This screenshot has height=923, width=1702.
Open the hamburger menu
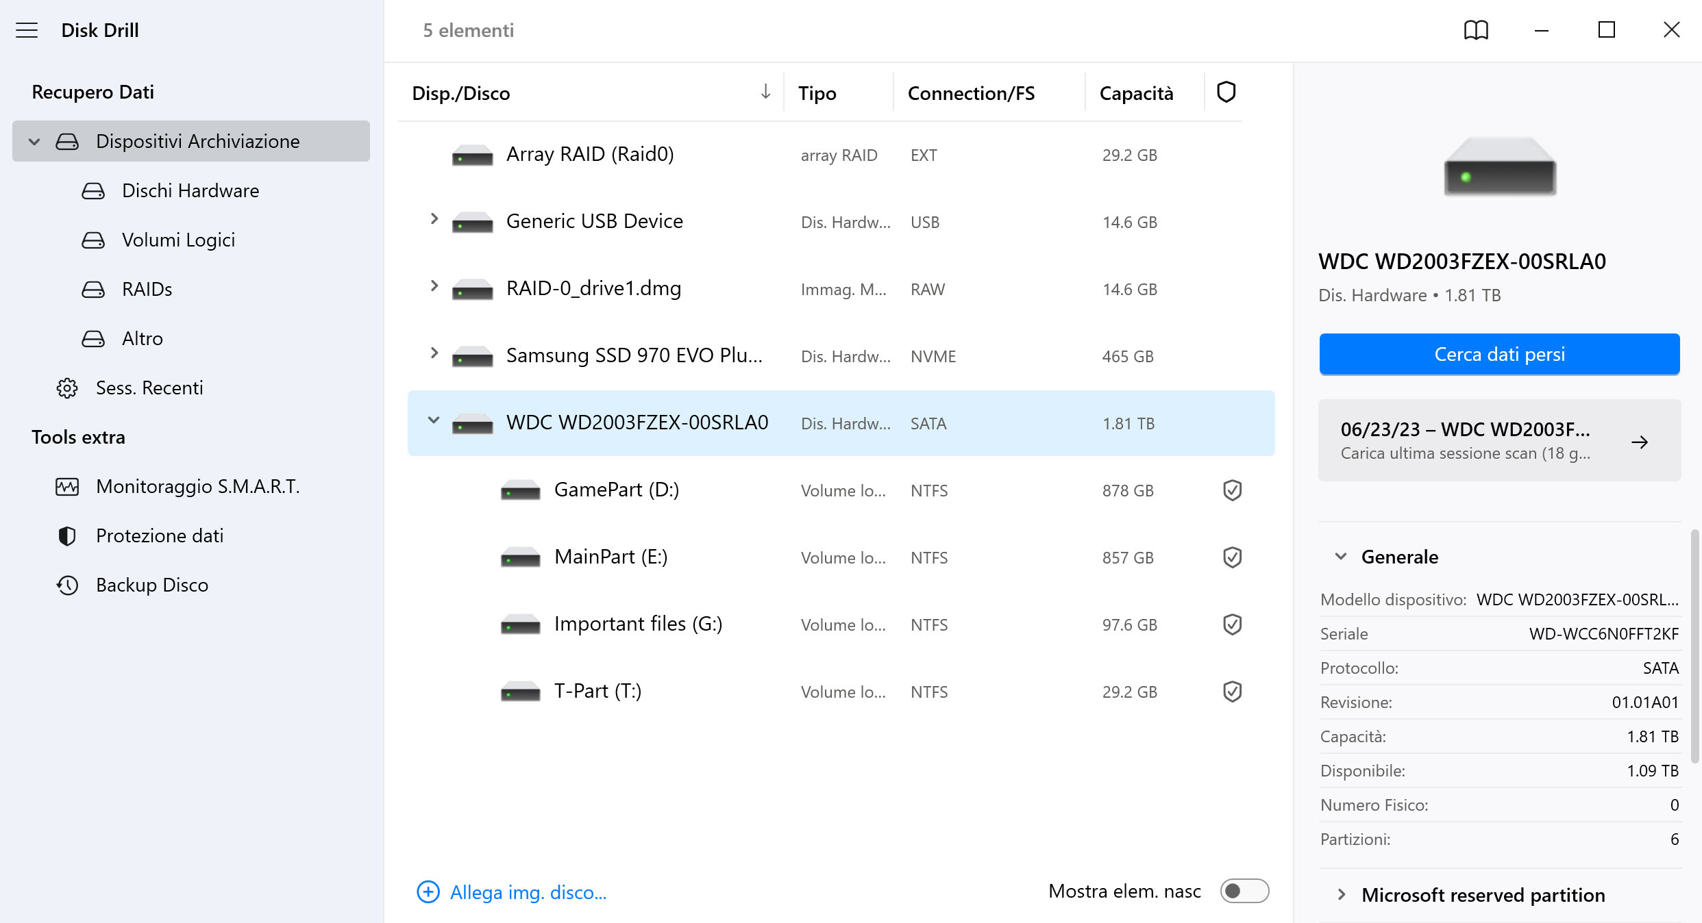[x=27, y=30]
